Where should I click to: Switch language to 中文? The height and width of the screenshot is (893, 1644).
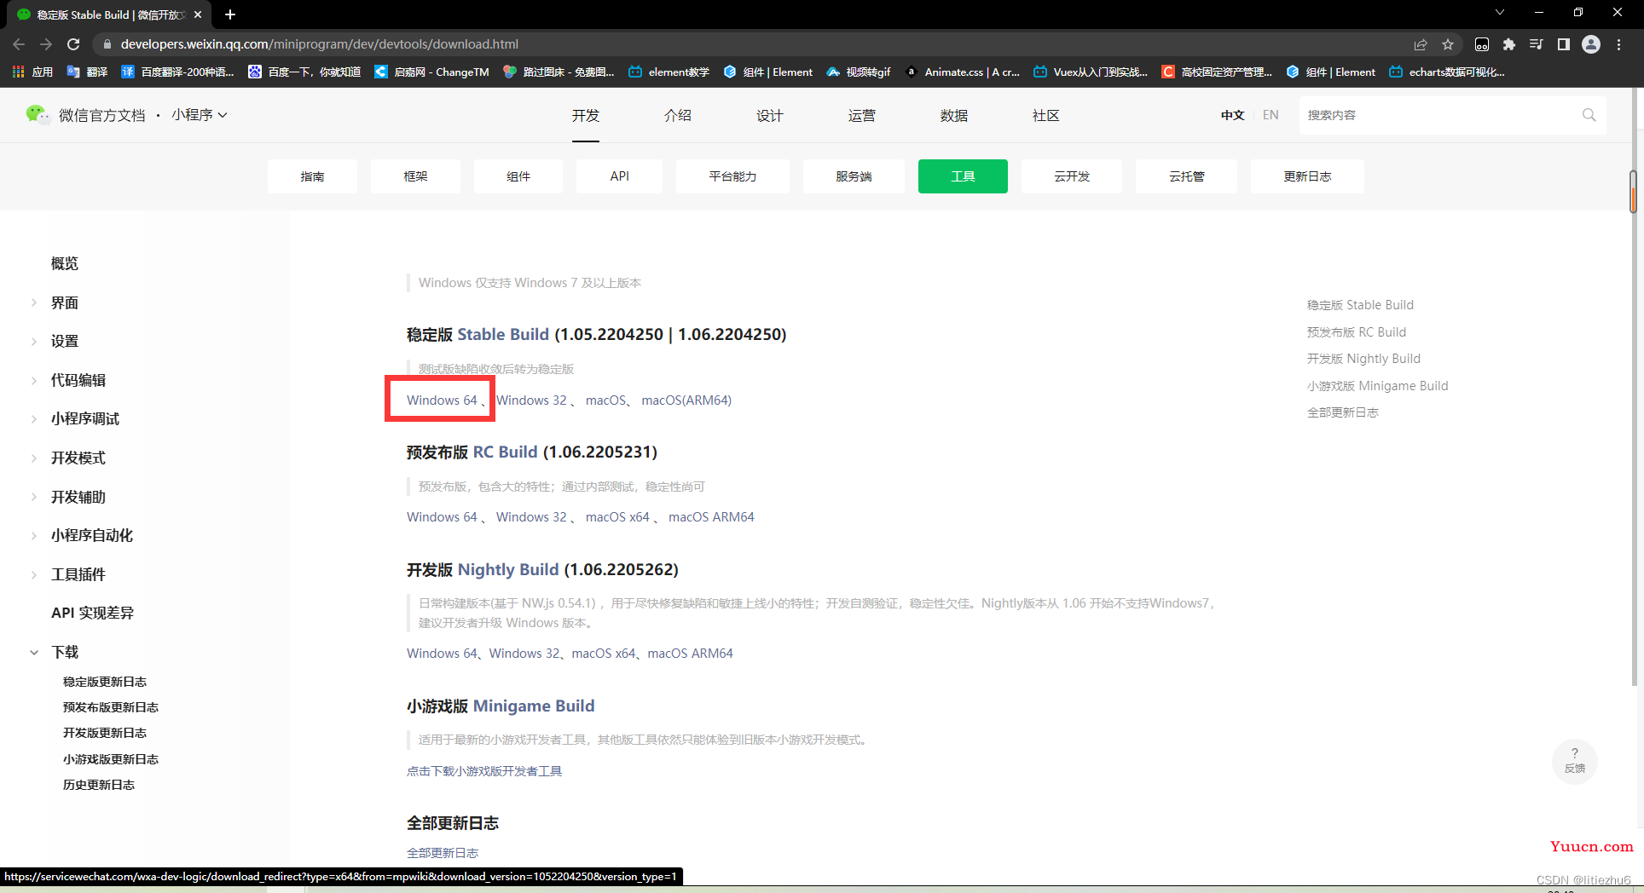[1232, 115]
